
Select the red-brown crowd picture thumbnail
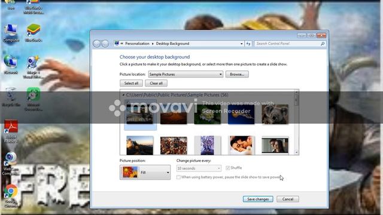(174, 146)
